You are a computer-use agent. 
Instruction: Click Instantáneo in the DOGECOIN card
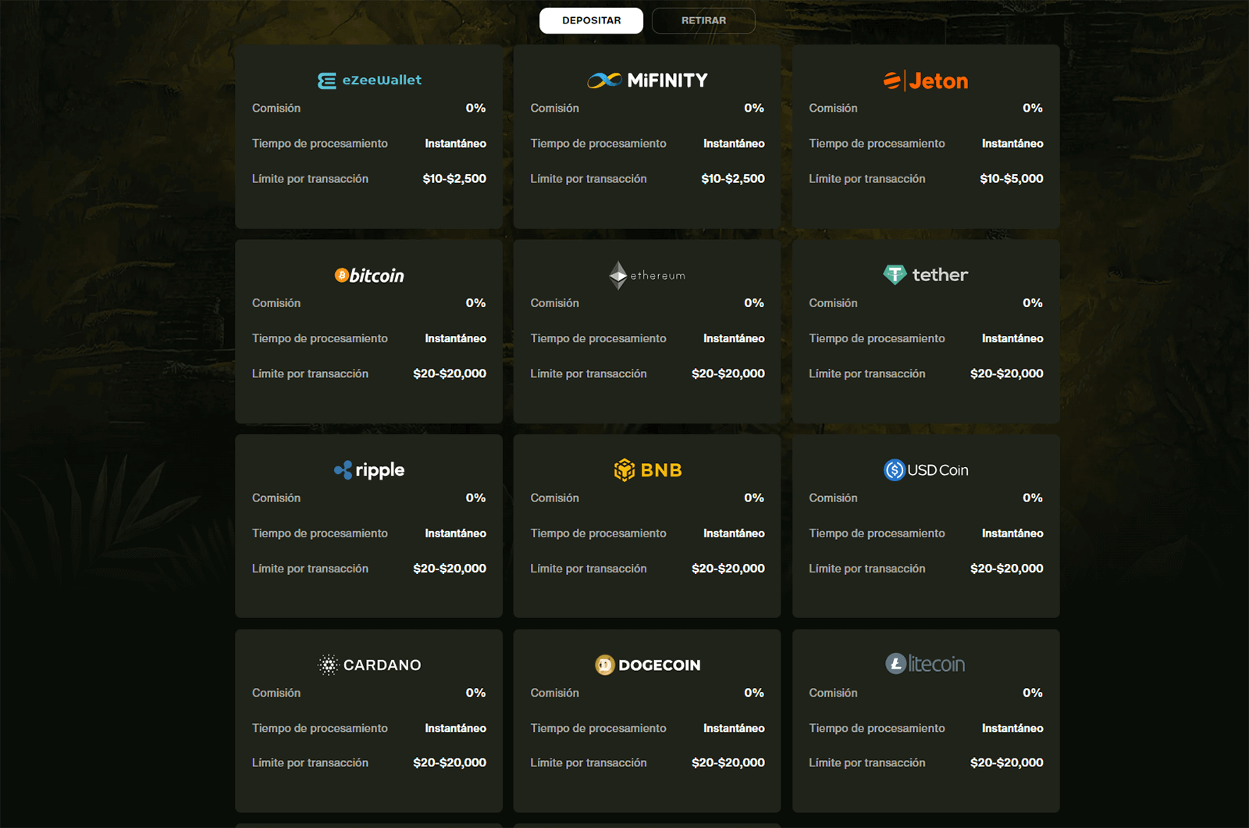point(734,728)
